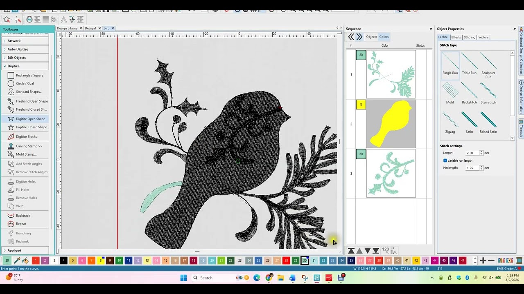Select color swatch 11 dark blue

(x=129, y=261)
